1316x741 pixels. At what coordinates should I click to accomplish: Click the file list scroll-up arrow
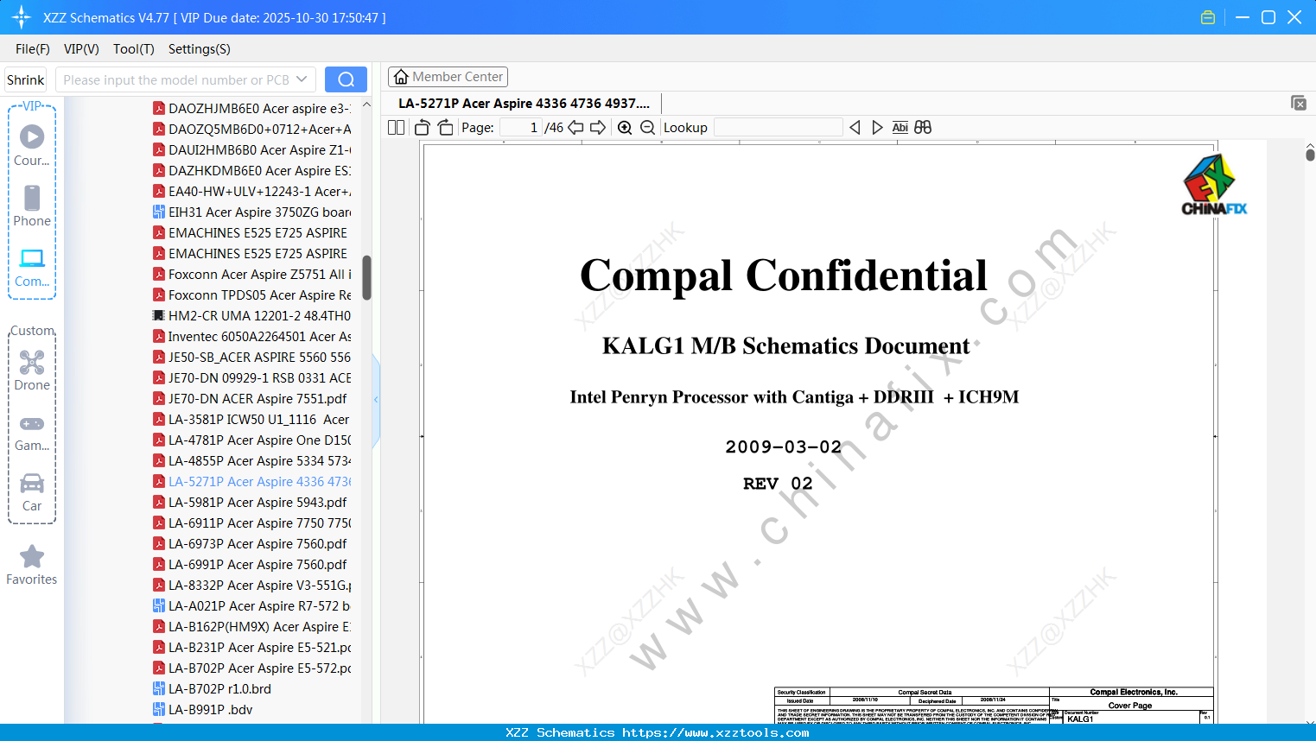click(366, 104)
